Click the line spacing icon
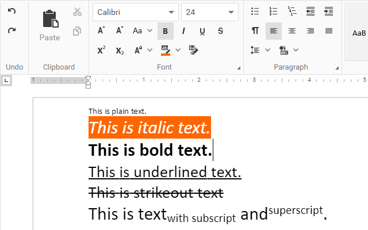 coord(255,50)
